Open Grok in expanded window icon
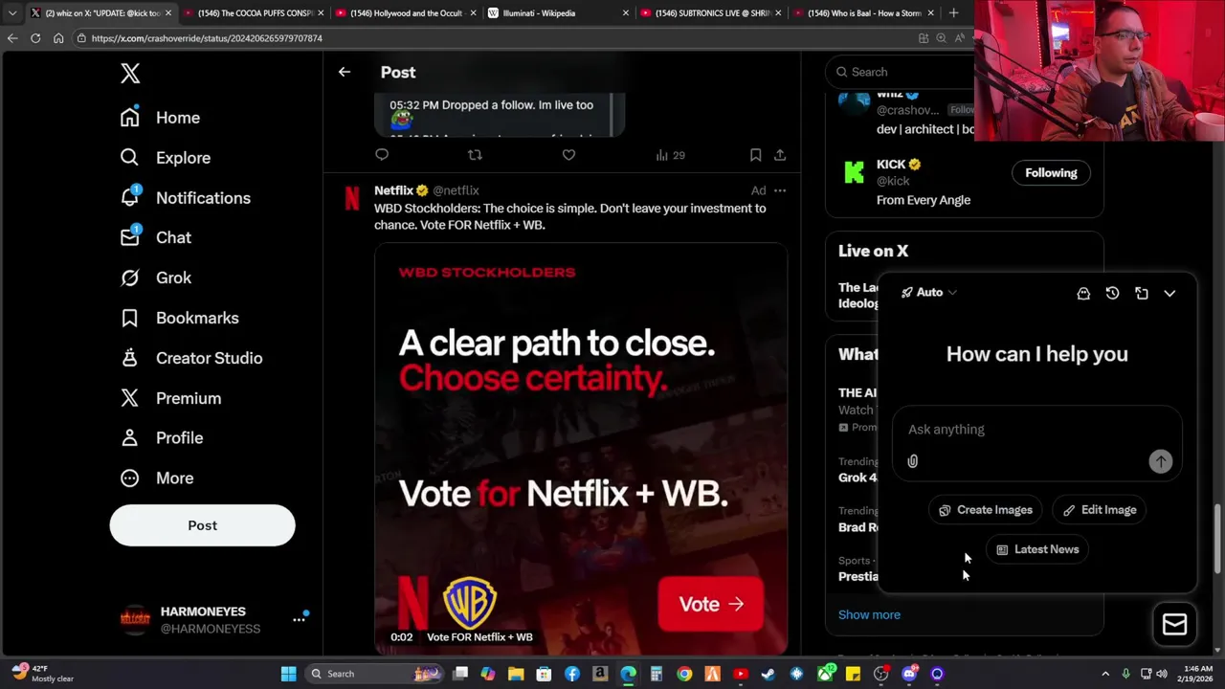The image size is (1225, 689). pos(1142,294)
